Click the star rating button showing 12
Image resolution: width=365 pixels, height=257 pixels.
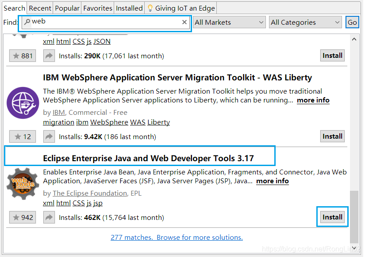click(x=23, y=136)
